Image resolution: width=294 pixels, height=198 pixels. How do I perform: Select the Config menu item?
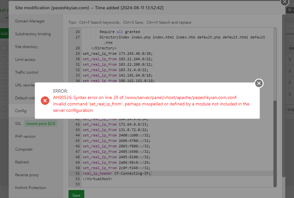click(x=21, y=111)
